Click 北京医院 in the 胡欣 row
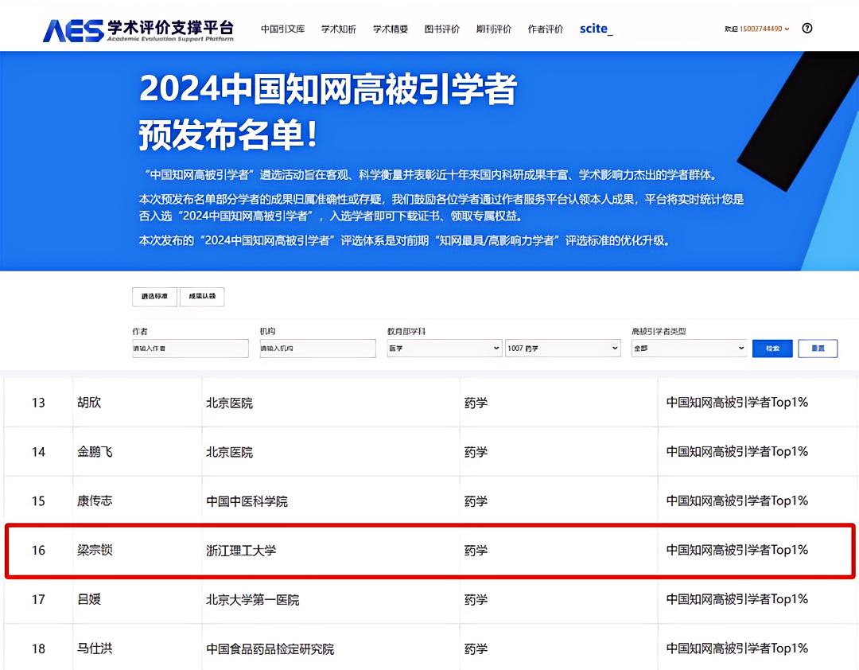Image resolution: width=859 pixels, height=670 pixels. pos(230,403)
